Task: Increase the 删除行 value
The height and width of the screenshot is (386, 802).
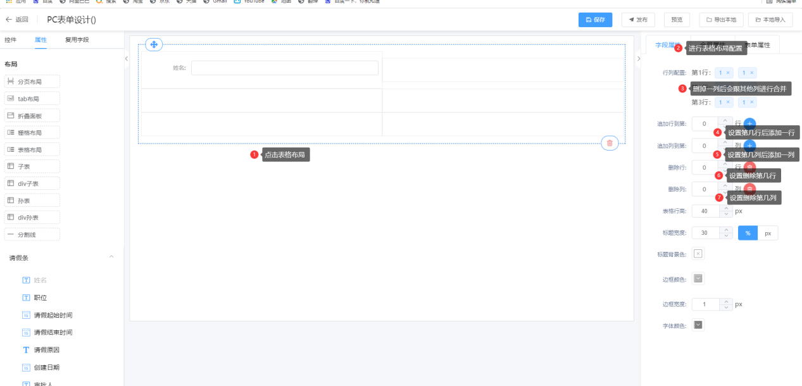Action: tap(725, 164)
